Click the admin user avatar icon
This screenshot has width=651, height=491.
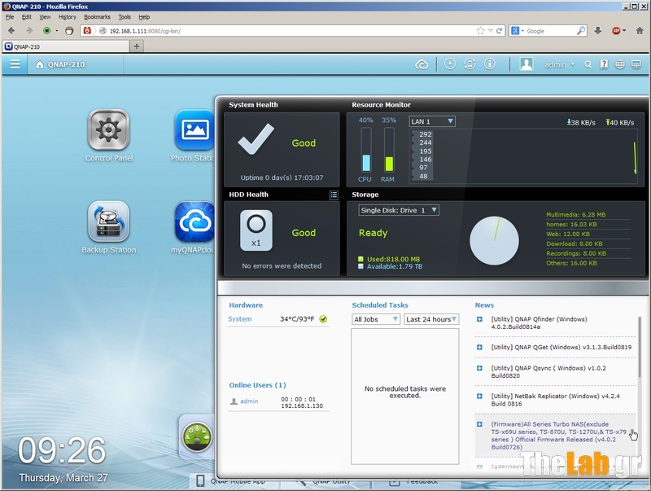click(526, 64)
